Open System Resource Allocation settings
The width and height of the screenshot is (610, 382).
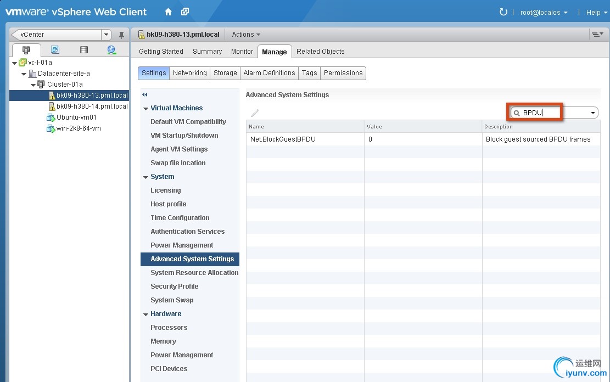pyautogui.click(x=194, y=273)
